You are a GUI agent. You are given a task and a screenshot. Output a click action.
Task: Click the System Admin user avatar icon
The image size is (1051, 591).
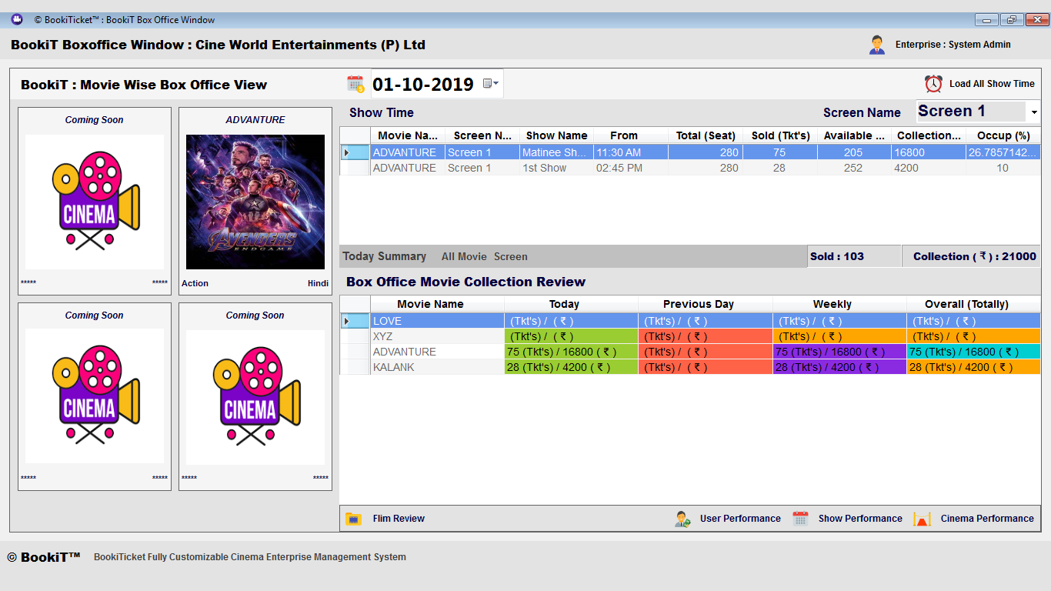pos(877,45)
